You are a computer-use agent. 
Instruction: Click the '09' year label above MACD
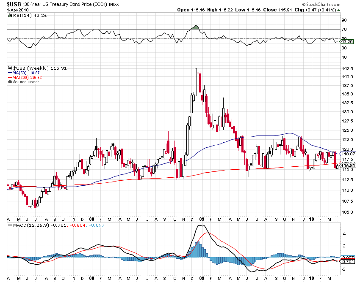point(202,220)
